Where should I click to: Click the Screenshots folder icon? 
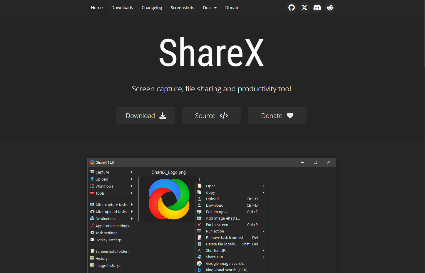click(x=92, y=251)
